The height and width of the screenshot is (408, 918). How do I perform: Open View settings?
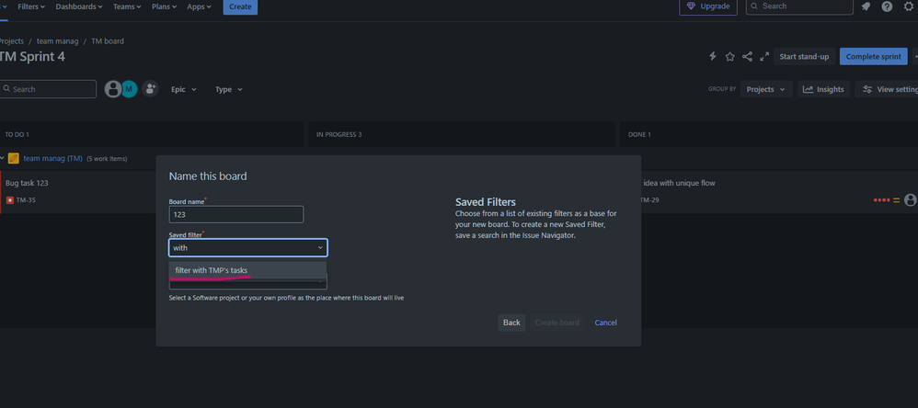click(887, 89)
